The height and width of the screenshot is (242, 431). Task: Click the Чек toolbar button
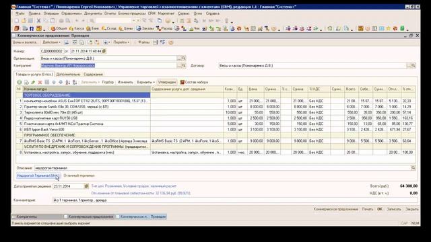click(195, 28)
